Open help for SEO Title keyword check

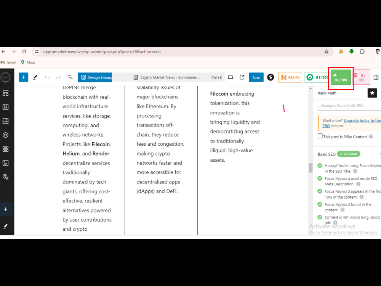(355, 171)
